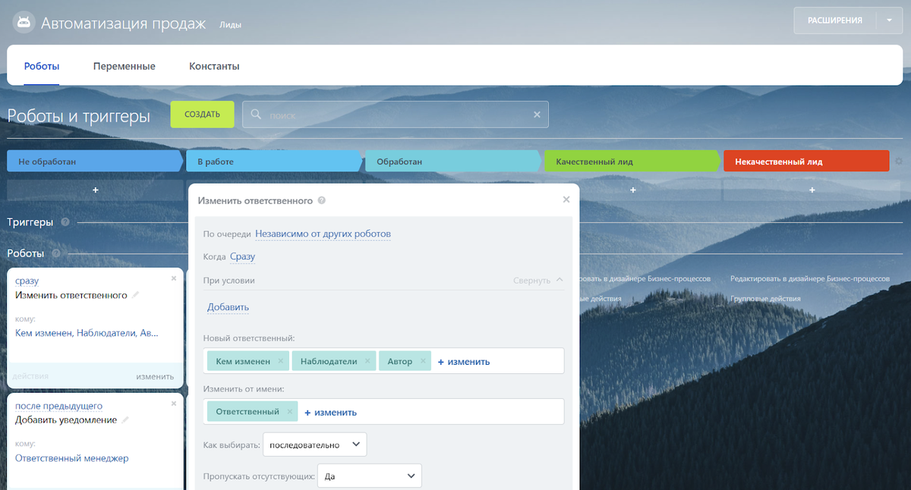911x490 pixels.
Task: Remove the Наблюдатели tag
Action: point(367,361)
